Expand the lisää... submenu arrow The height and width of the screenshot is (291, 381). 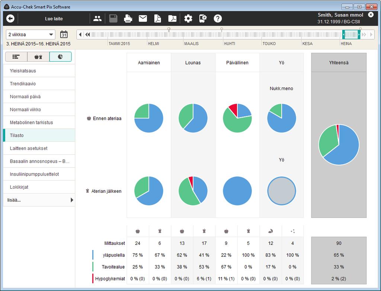[72, 200]
